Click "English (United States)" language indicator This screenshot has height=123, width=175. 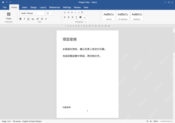32,121
